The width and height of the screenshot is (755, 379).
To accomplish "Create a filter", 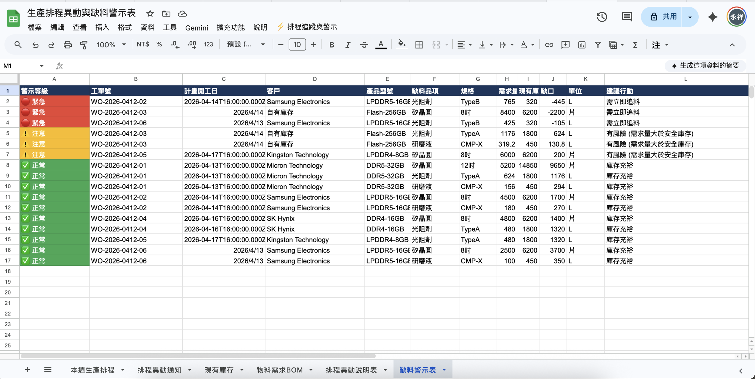I will 598,45.
